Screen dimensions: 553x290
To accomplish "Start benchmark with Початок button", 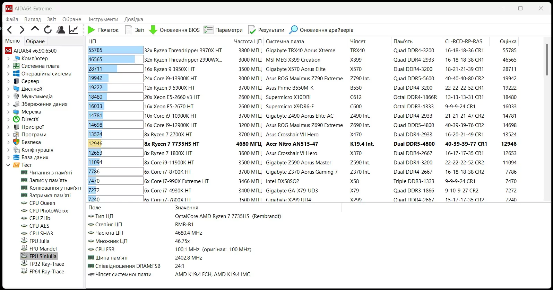I will coord(103,30).
